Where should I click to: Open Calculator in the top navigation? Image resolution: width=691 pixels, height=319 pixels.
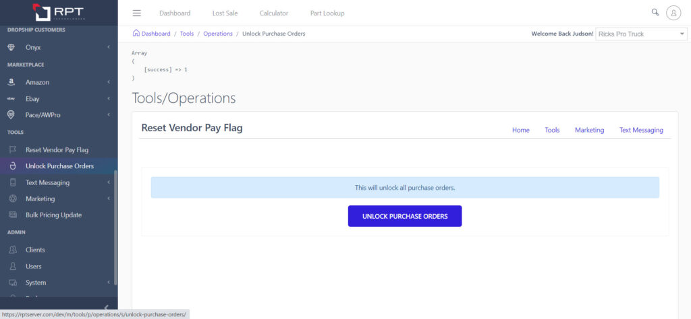274,13
